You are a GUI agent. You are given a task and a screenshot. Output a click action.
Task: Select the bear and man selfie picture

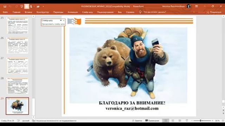[x=128, y=65]
